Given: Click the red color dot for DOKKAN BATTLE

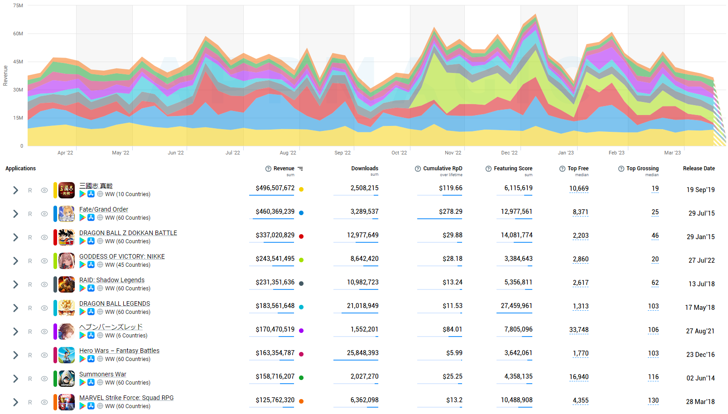Looking at the screenshot, I should point(301,236).
